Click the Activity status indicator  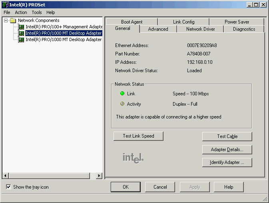click(122, 104)
